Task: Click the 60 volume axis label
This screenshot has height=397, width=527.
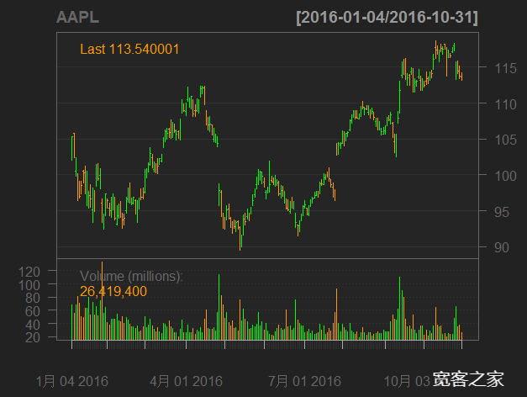Action: (33, 311)
